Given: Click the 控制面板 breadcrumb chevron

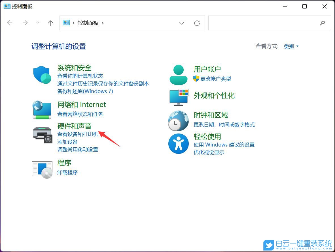Looking at the screenshot, I should [103, 23].
